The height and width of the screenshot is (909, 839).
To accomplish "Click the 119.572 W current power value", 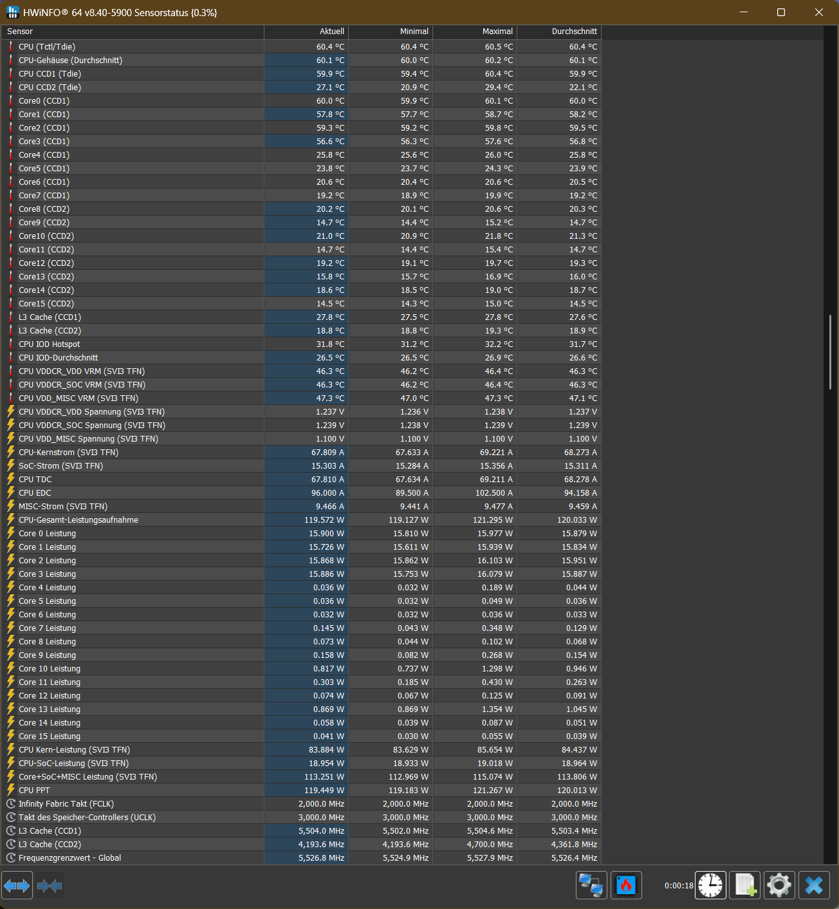I will pos(324,520).
